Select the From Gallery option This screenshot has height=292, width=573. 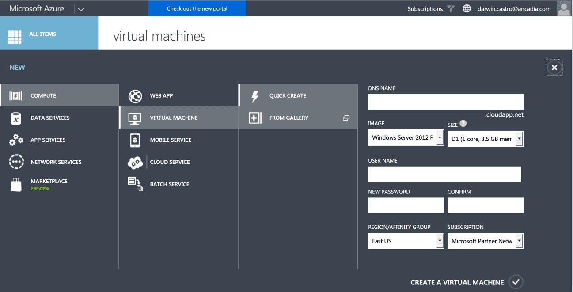[298, 118]
